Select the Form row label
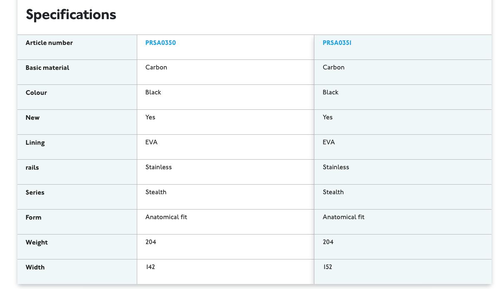 coord(33,217)
